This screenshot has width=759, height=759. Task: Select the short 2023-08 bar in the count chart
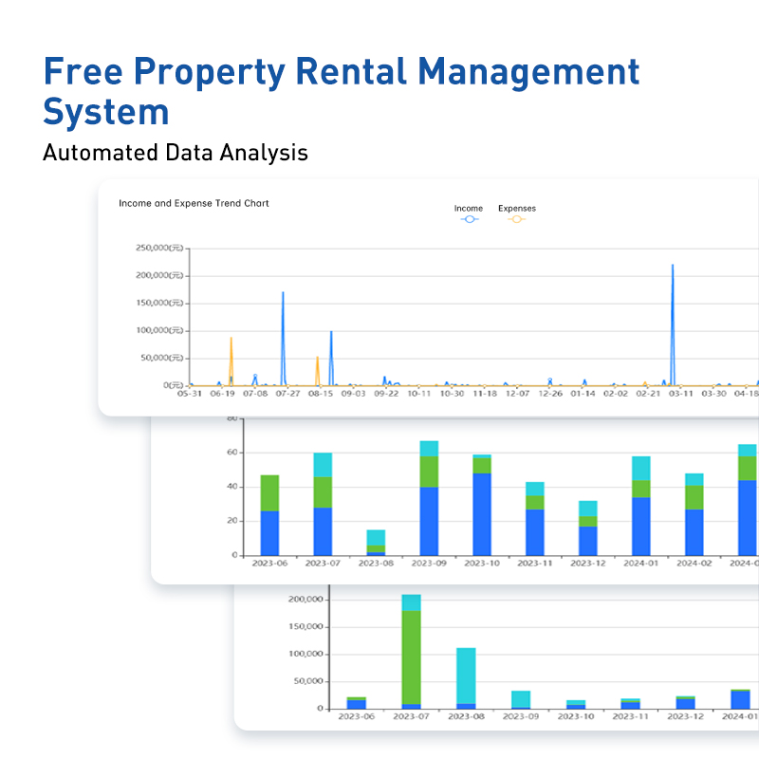[x=376, y=542]
